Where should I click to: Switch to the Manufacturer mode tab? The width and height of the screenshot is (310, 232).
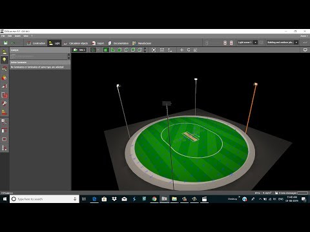coord(141,43)
